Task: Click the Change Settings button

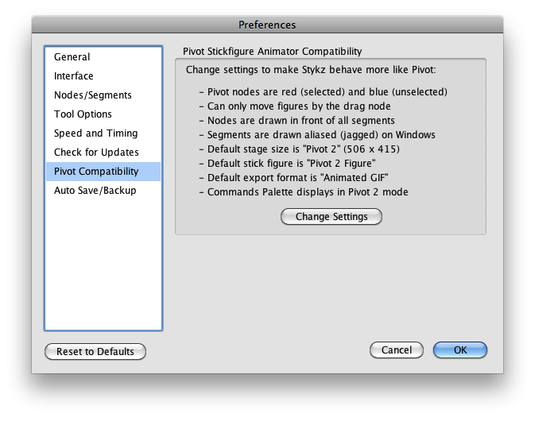Action: coord(331,217)
